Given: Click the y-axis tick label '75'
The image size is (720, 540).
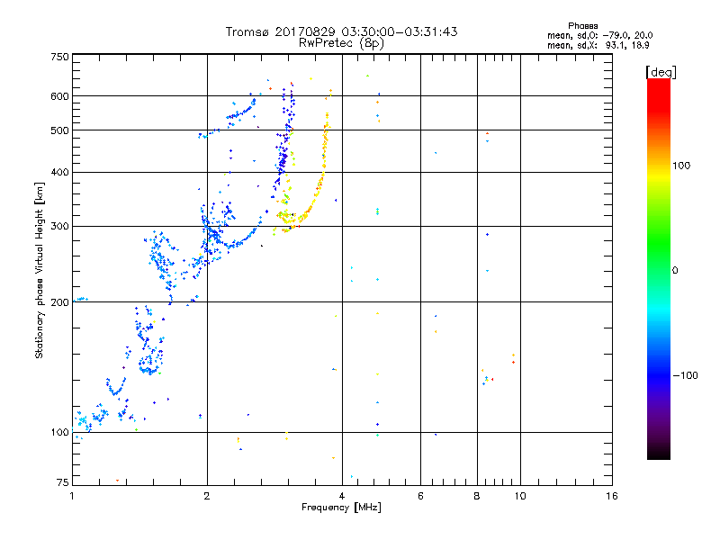Looking at the screenshot, I should coord(63,482).
